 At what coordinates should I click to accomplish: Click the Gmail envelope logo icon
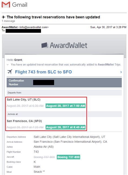click(x=6, y=5)
